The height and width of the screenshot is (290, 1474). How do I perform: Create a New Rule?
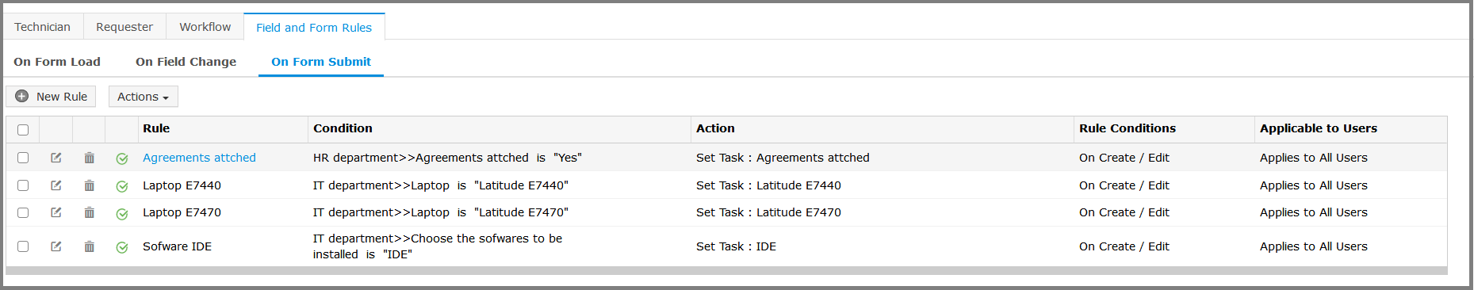pos(51,97)
